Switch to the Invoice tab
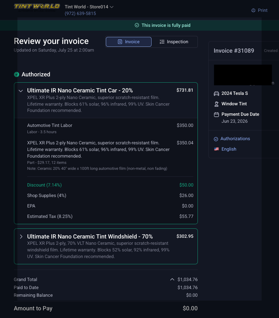Image resolution: width=279 pixels, height=318 pixels. [x=129, y=42]
